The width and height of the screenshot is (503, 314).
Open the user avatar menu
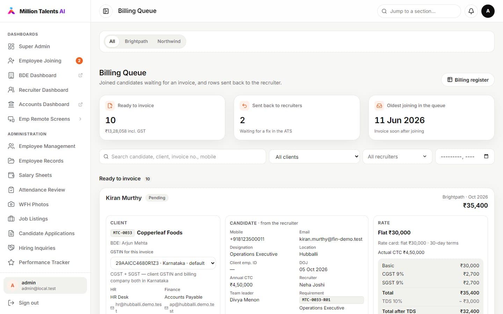(488, 11)
